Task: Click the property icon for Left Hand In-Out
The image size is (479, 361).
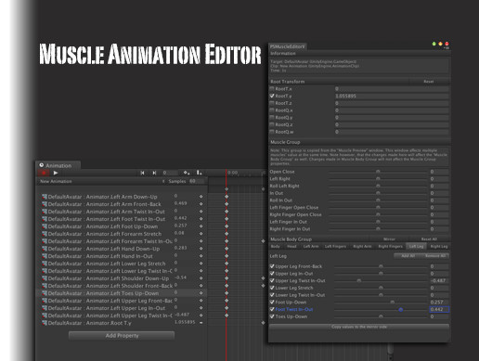Action: 45,256
